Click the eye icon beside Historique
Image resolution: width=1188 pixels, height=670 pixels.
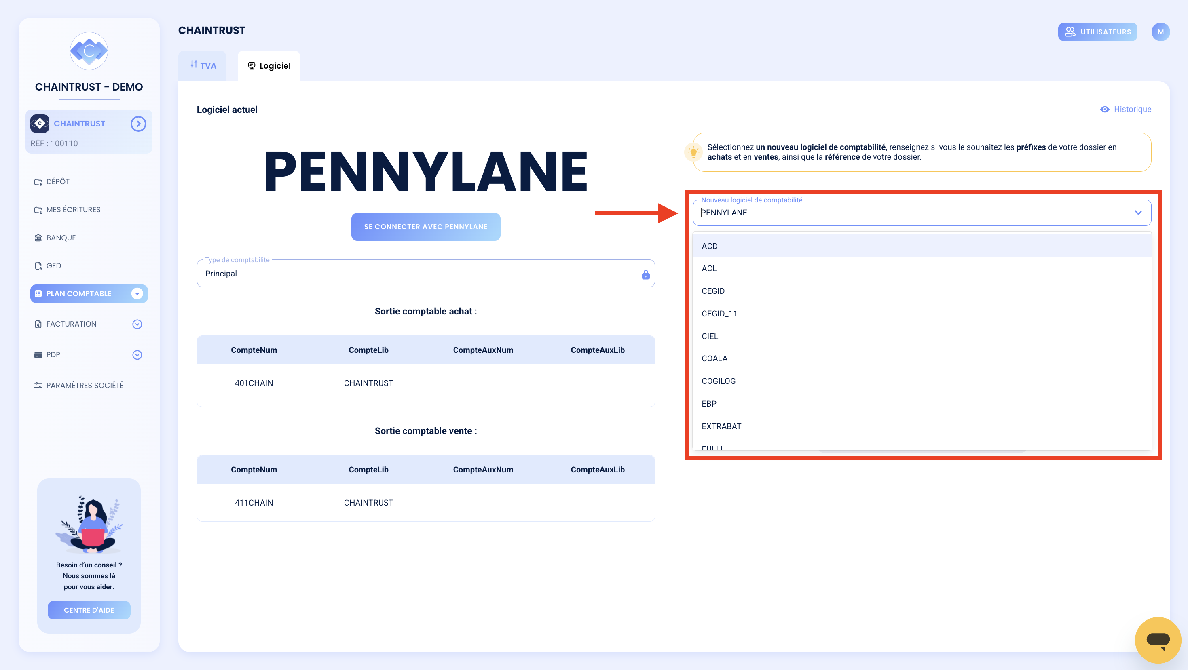pos(1105,109)
